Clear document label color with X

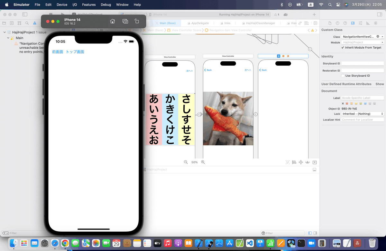[x=343, y=103]
